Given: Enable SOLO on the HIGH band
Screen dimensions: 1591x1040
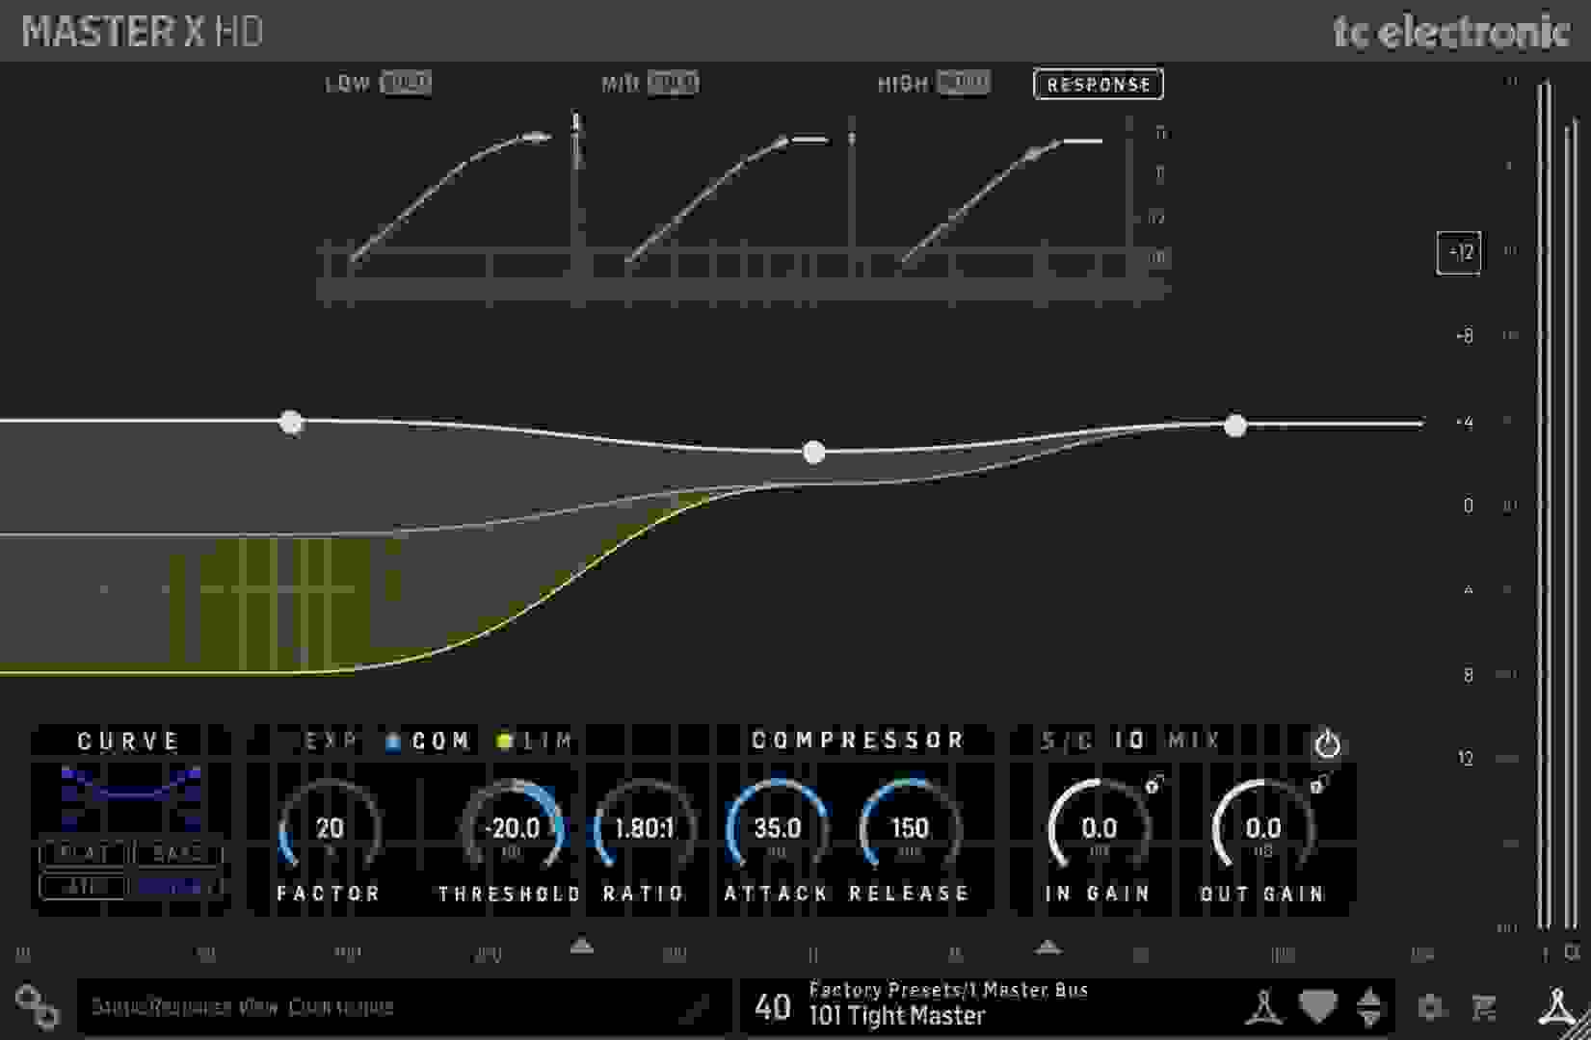Looking at the screenshot, I should coord(962,84).
